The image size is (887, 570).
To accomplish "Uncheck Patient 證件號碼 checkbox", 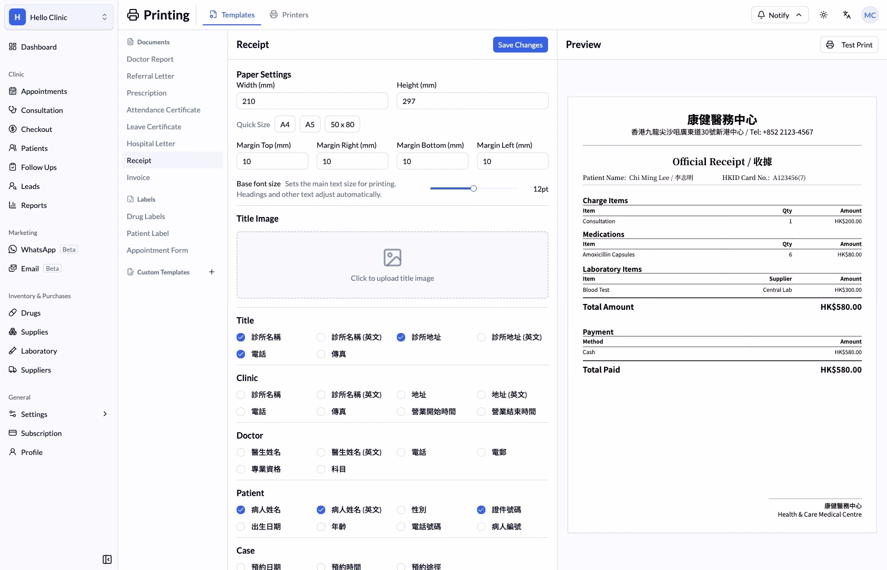I will (481, 510).
